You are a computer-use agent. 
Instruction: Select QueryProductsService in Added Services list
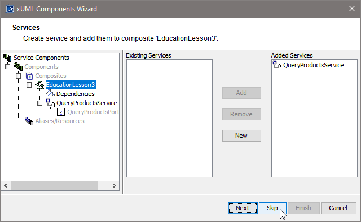pyautogui.click(x=314, y=65)
